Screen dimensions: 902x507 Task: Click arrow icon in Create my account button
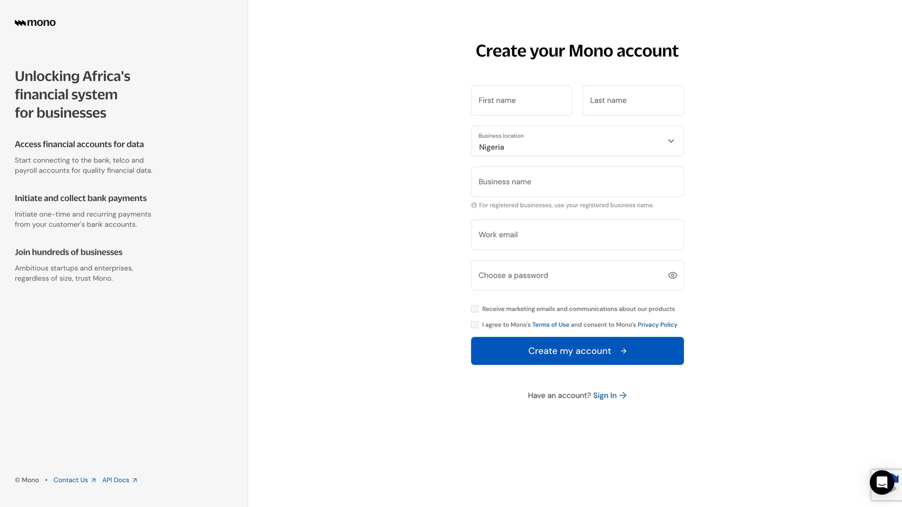coord(624,351)
